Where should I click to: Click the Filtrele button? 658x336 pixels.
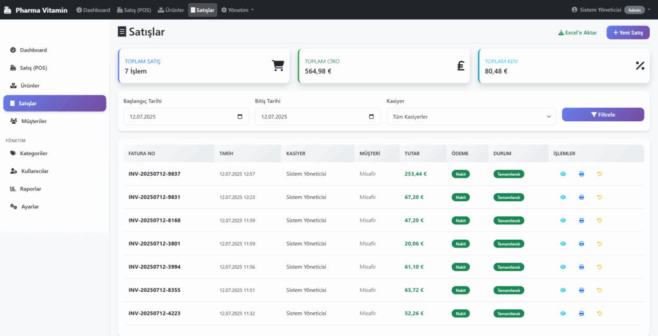pyautogui.click(x=603, y=114)
